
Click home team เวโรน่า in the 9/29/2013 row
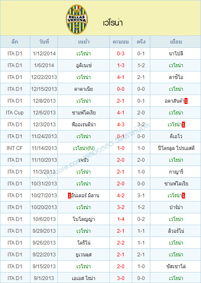84,231
